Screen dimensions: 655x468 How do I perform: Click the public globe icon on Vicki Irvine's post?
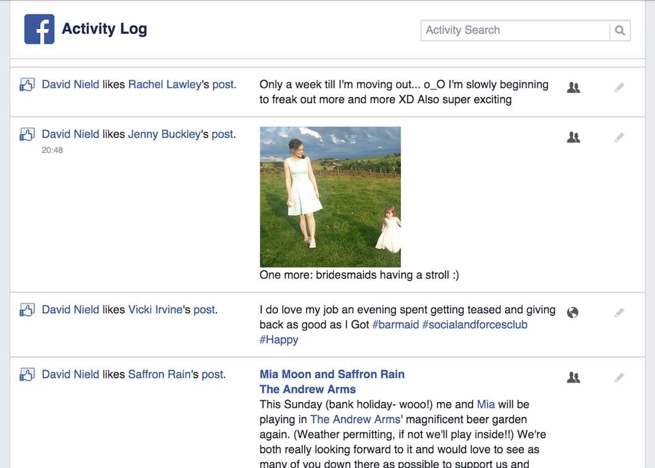[x=573, y=312]
